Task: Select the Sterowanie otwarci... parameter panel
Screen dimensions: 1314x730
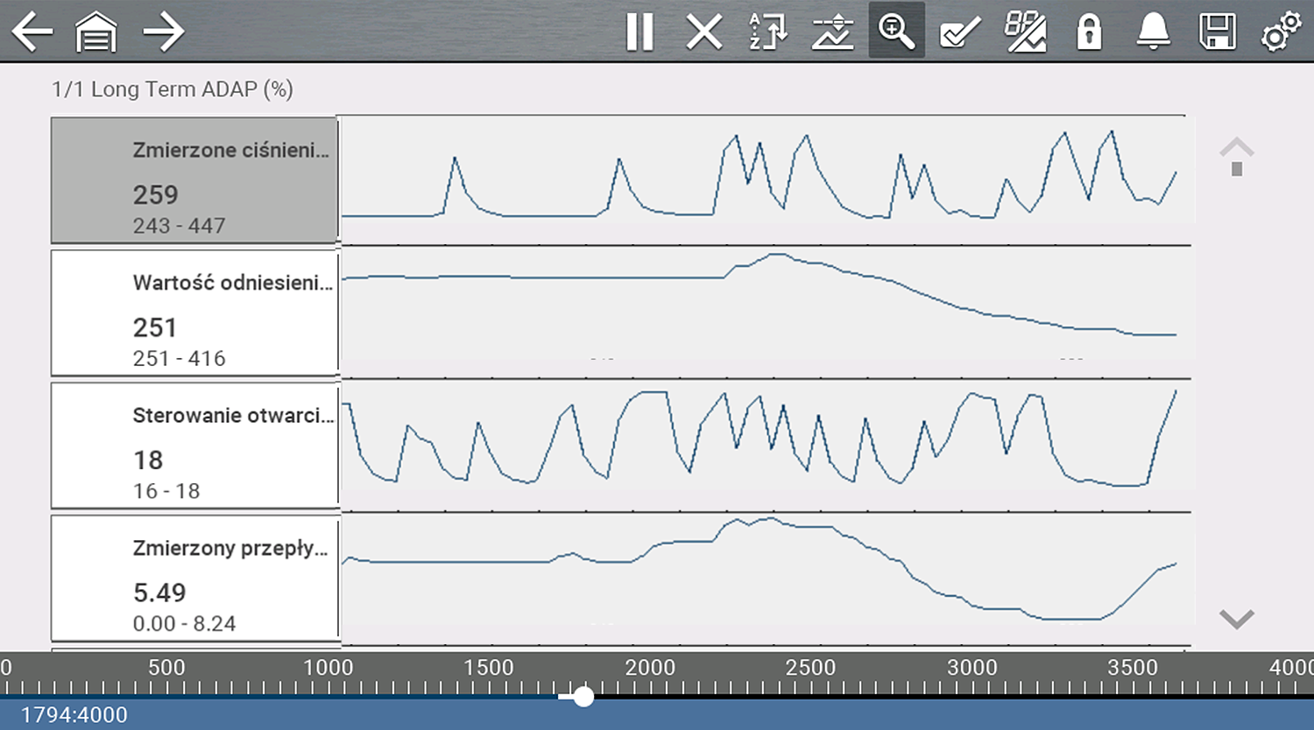Action: (194, 446)
